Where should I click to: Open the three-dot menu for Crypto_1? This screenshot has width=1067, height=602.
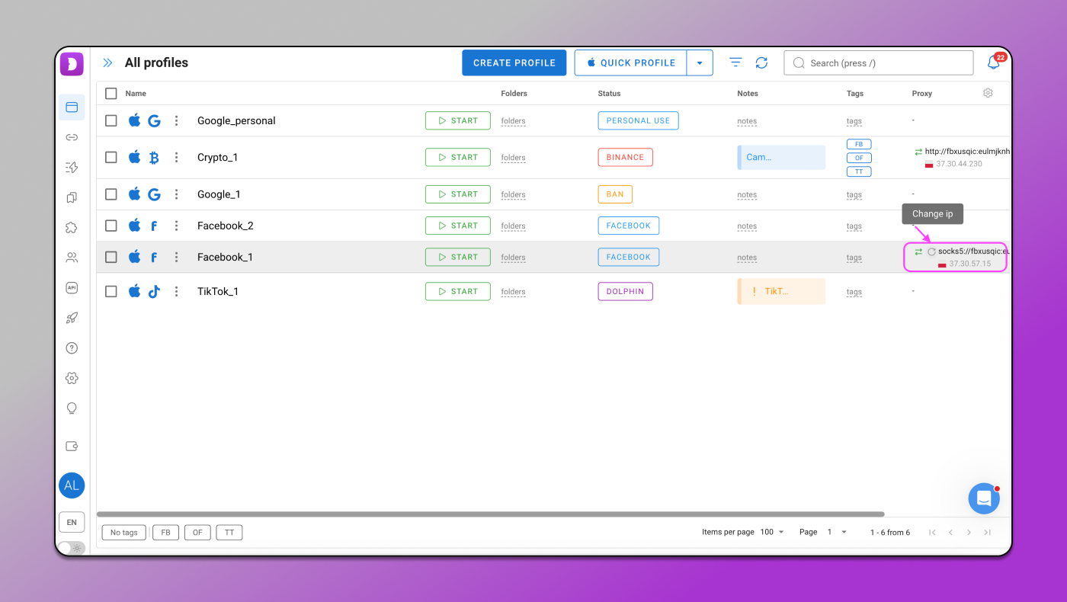(176, 158)
